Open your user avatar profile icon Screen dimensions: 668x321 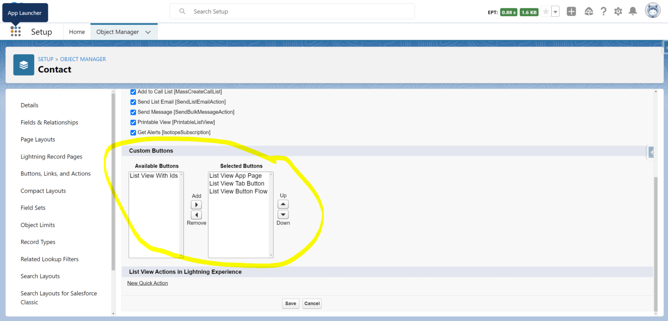[652, 10]
